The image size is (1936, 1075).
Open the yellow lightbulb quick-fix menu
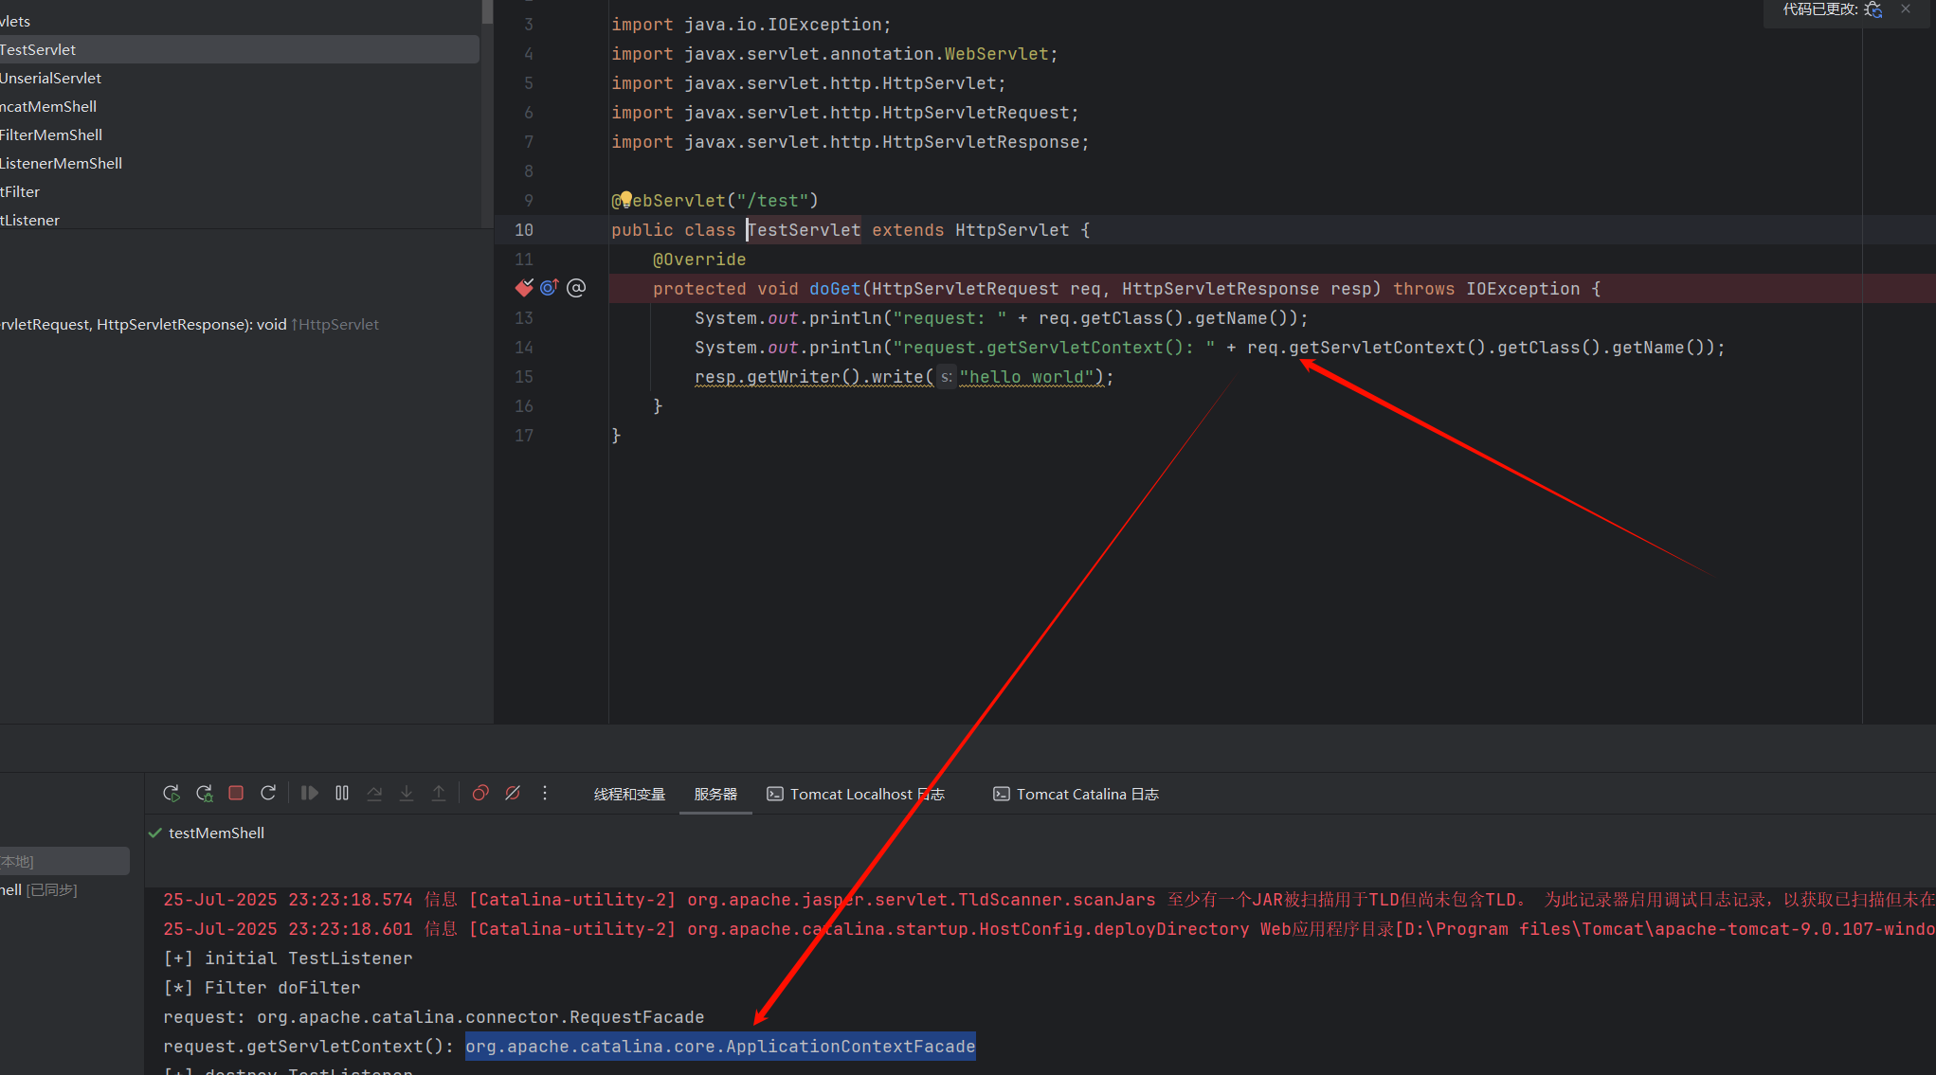pos(625,199)
